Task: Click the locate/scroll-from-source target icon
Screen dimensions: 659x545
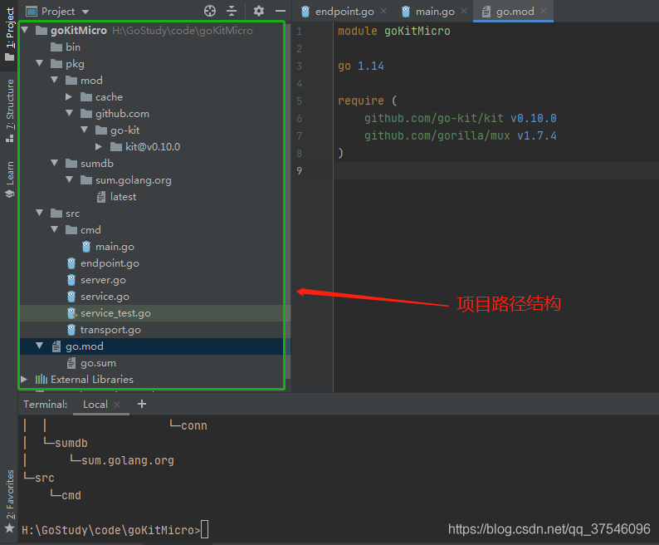Action: [x=210, y=11]
